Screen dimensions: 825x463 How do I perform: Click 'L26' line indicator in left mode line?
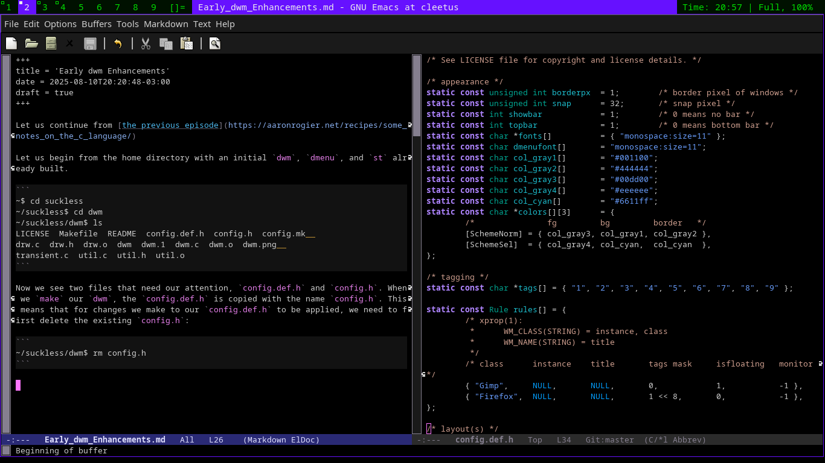216,440
